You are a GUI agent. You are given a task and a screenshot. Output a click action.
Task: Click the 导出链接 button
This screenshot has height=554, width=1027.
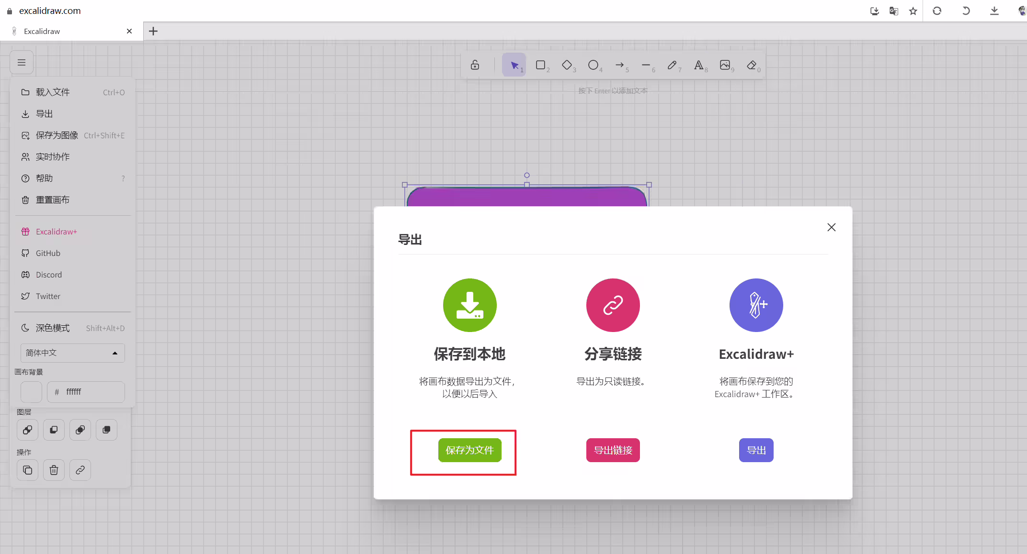coord(613,450)
